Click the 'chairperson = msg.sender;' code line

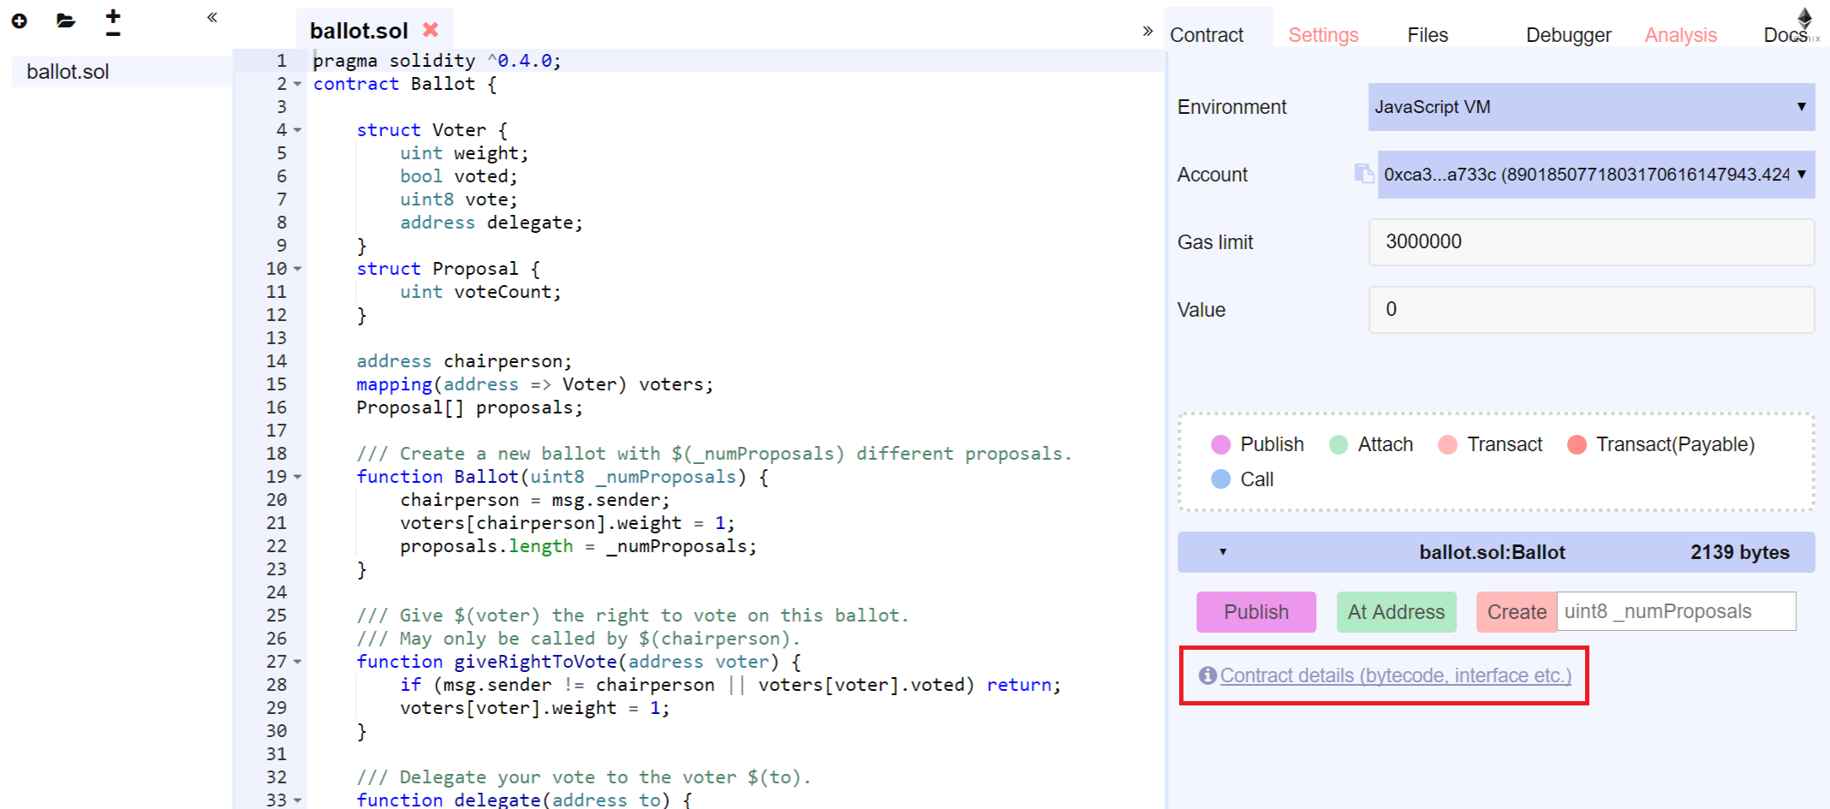535,500
